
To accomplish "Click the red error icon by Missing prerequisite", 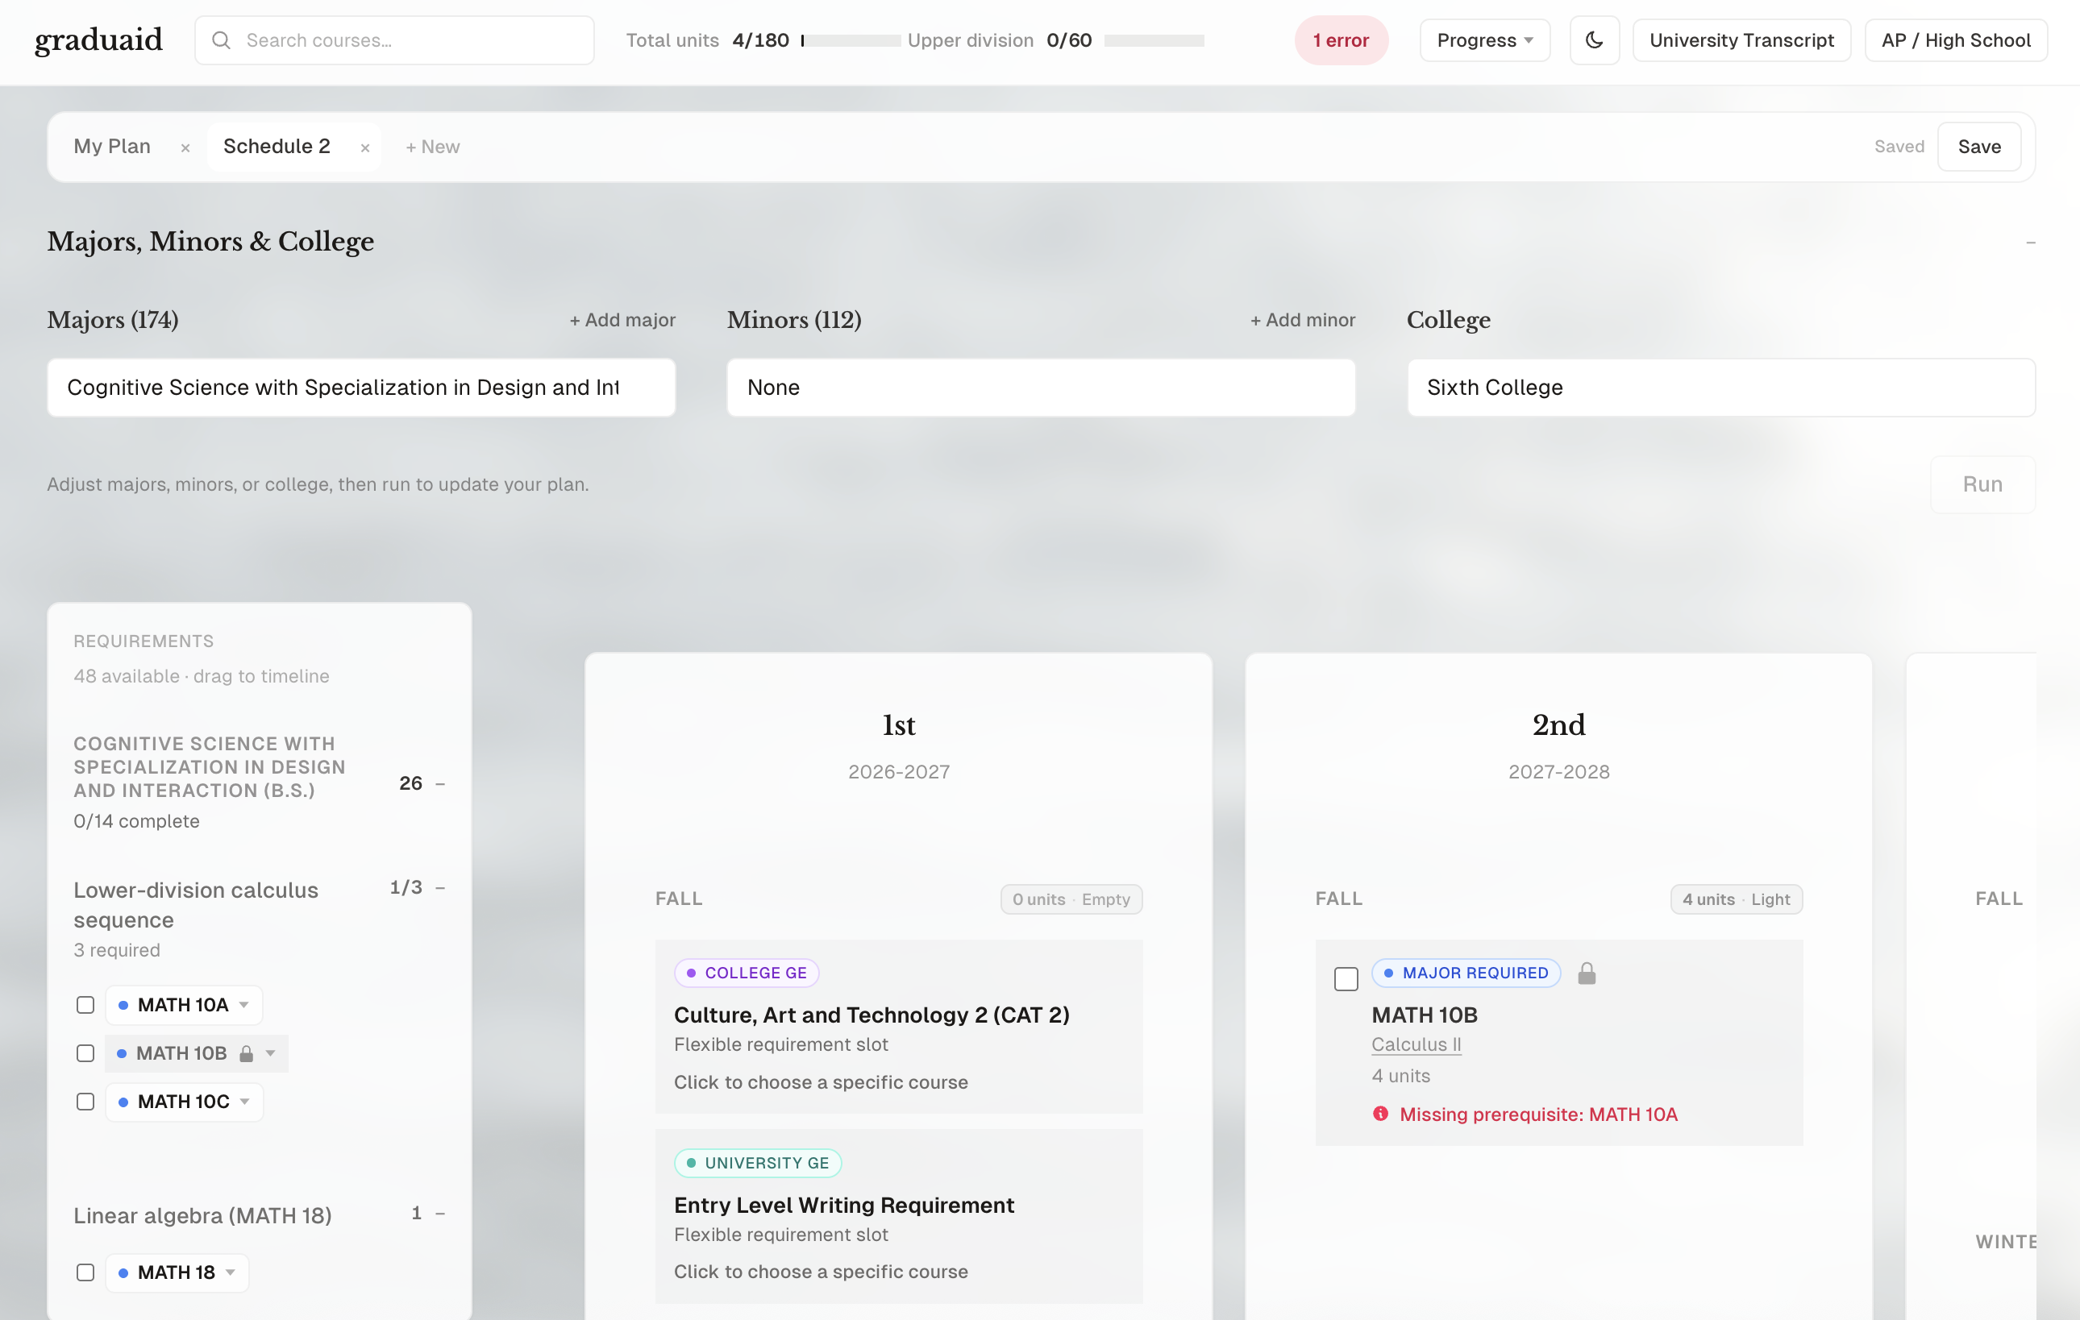I will 1380,1114.
